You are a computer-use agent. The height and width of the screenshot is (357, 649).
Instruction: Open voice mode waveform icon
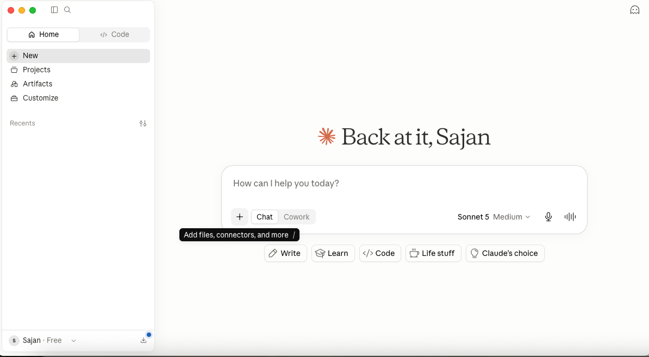click(x=570, y=217)
